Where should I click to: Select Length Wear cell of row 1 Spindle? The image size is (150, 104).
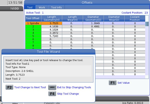coord(72,23)
